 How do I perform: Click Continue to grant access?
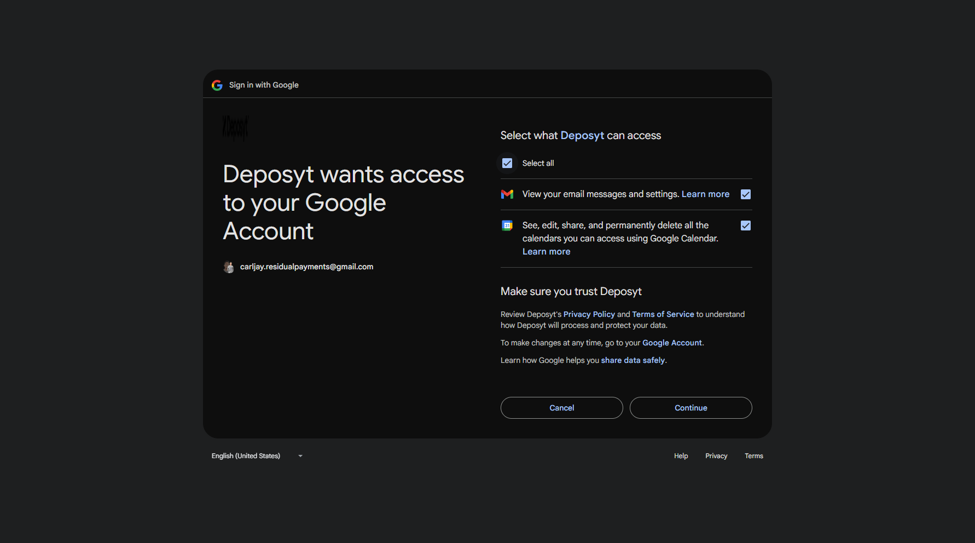(691, 408)
